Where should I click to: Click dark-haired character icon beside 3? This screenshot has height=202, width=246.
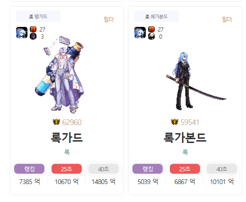tap(33, 36)
